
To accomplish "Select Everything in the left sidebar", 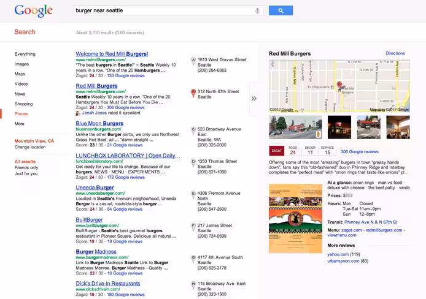I will (x=25, y=54).
